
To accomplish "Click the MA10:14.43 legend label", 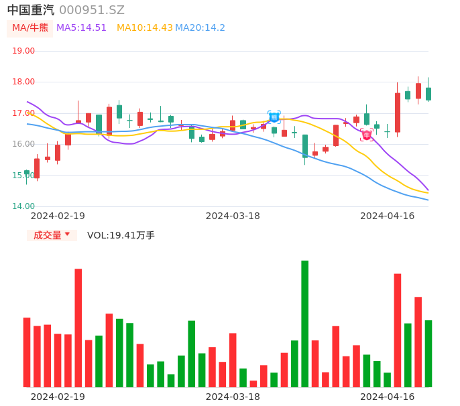I will click(145, 28).
